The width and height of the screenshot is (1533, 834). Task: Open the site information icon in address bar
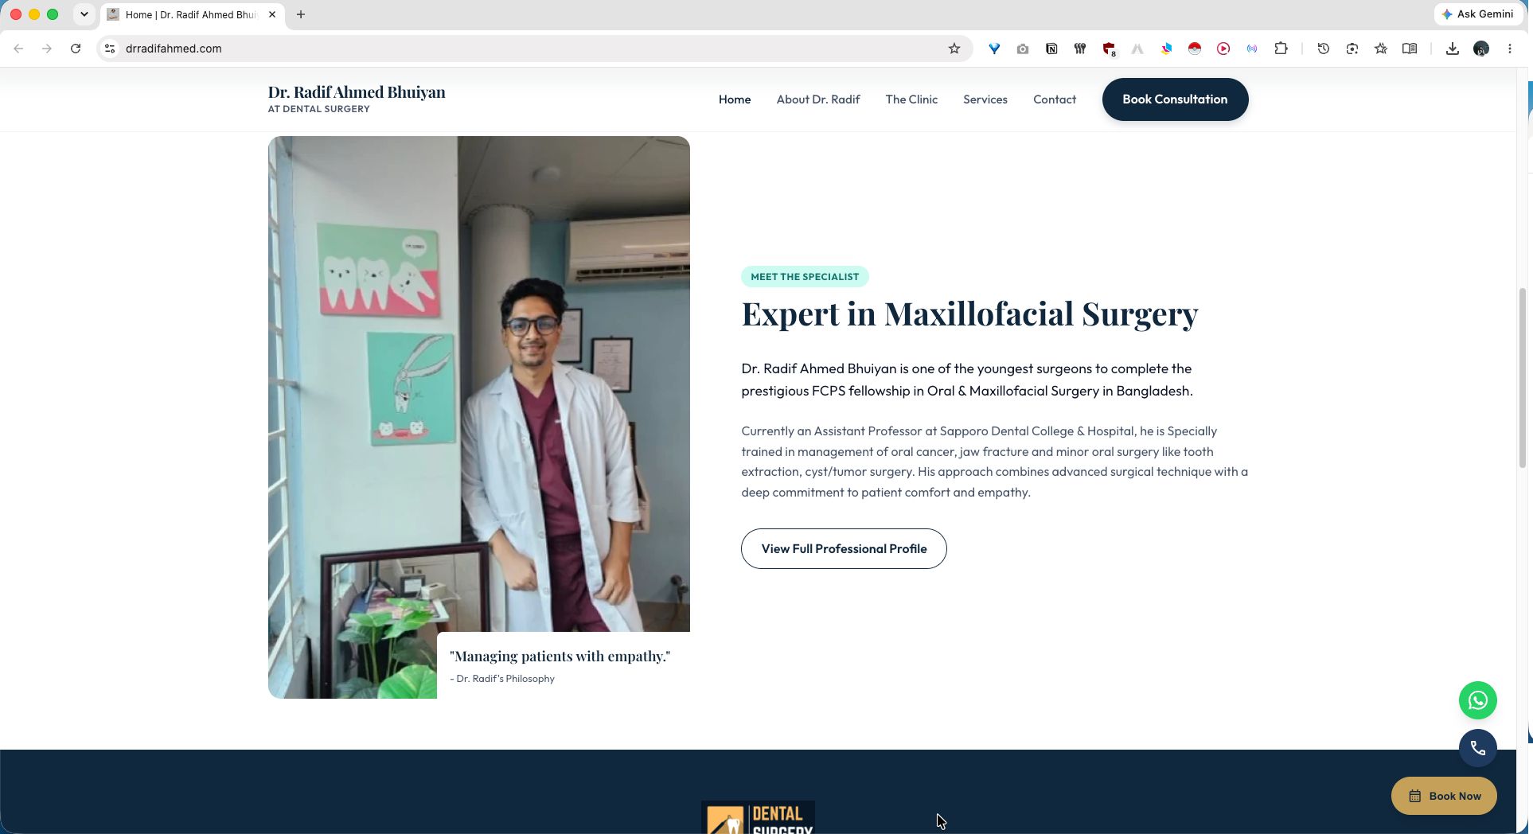(x=110, y=49)
